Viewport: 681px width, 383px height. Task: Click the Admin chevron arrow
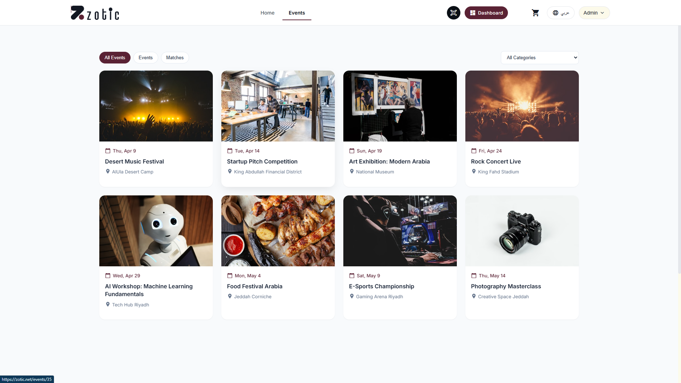pos(603,13)
